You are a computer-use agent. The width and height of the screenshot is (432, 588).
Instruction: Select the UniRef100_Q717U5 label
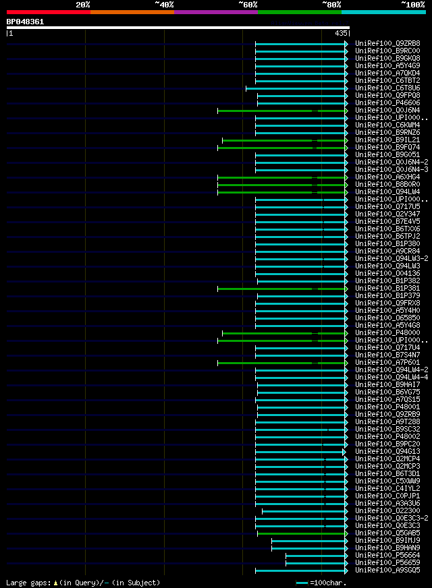pyautogui.click(x=387, y=206)
